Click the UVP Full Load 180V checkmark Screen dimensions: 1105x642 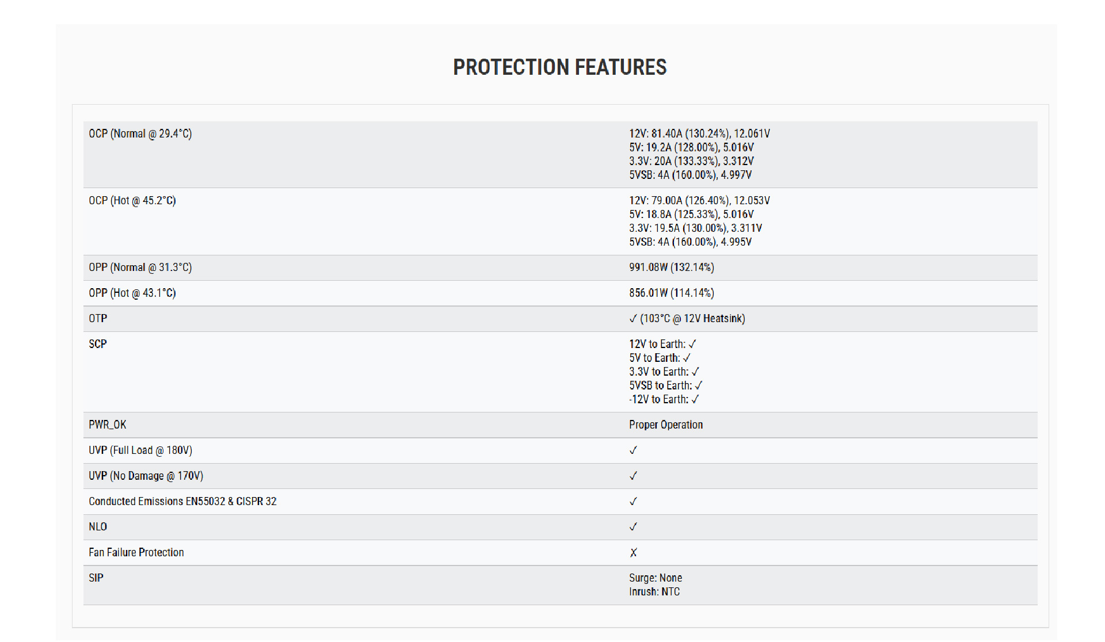[633, 450]
